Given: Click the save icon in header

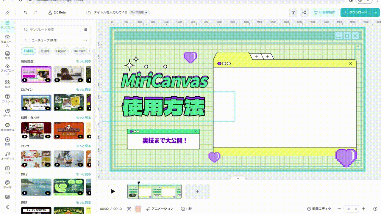Looking at the screenshot, I should coord(293,12).
